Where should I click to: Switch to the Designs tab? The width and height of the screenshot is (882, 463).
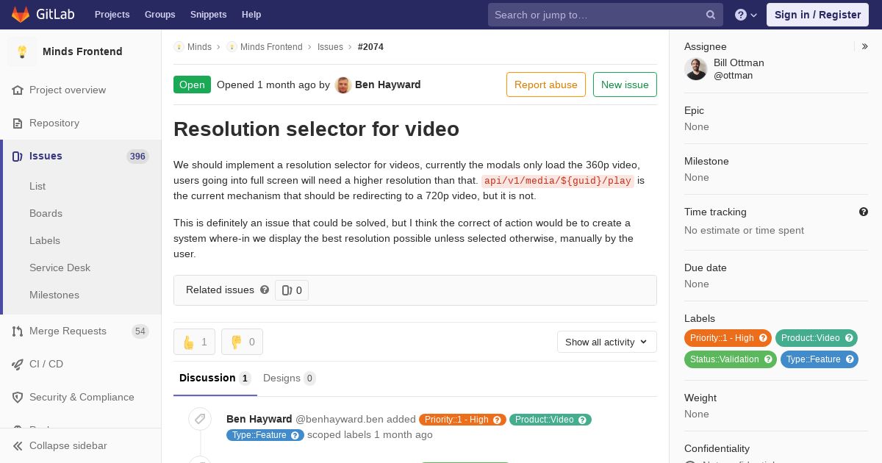click(290, 378)
